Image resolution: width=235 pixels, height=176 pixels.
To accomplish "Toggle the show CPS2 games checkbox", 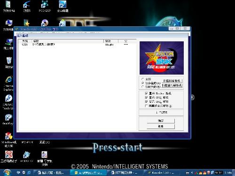I will click(146, 102).
